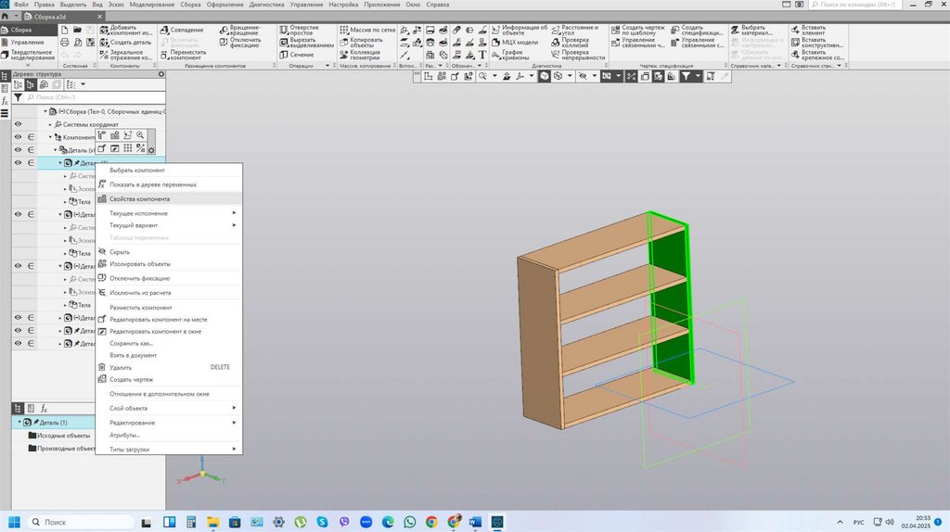Screen dimensions: 950x532
Task: Select 'Создать чертеж' in the context menu
Action: [x=131, y=379]
